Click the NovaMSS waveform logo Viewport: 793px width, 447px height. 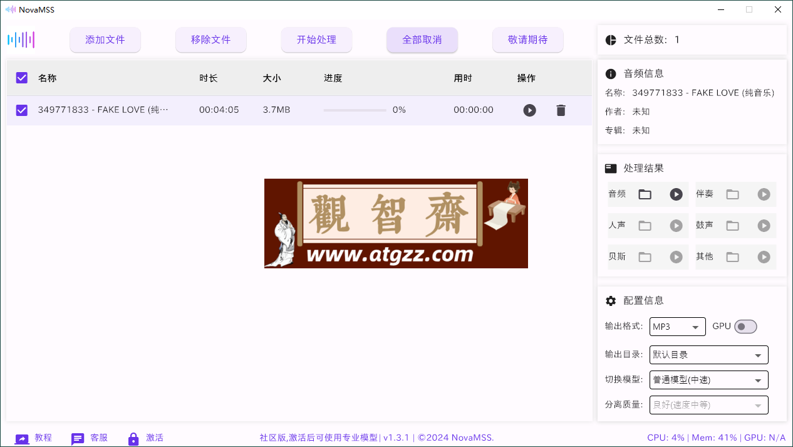tap(21, 40)
